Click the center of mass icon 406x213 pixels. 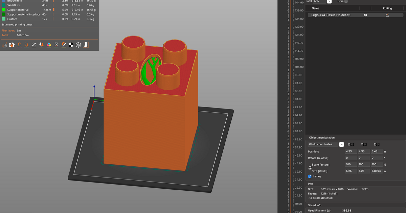[71, 45]
